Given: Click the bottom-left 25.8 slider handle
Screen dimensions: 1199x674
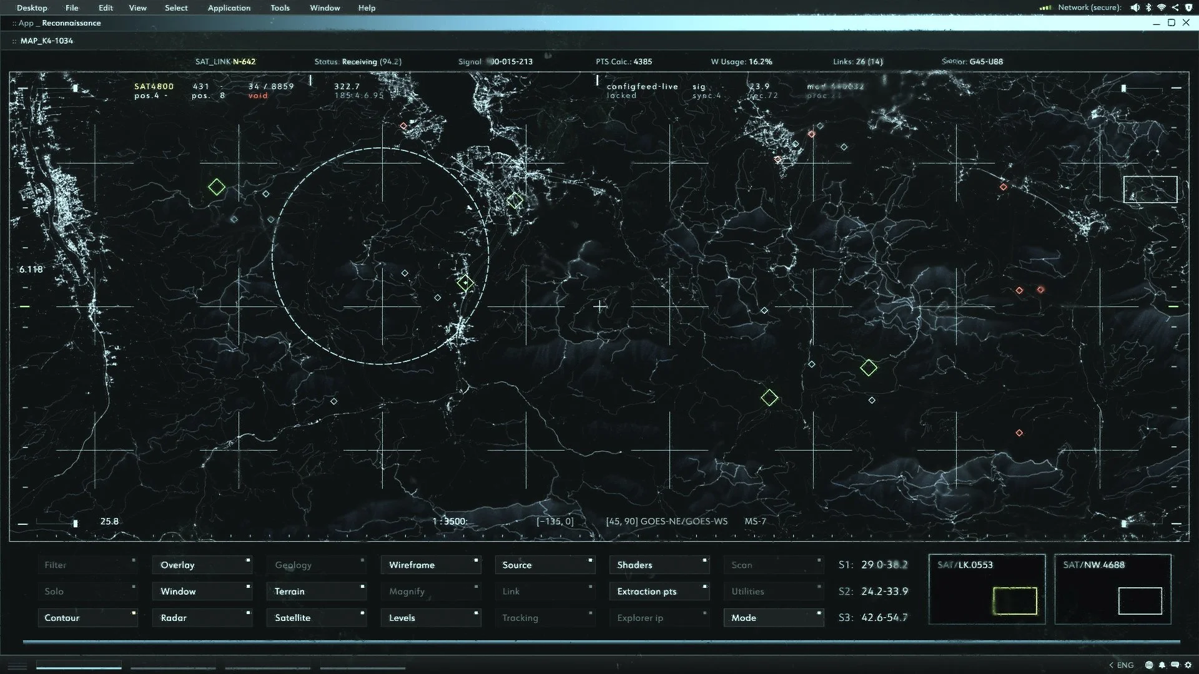Looking at the screenshot, I should [76, 523].
